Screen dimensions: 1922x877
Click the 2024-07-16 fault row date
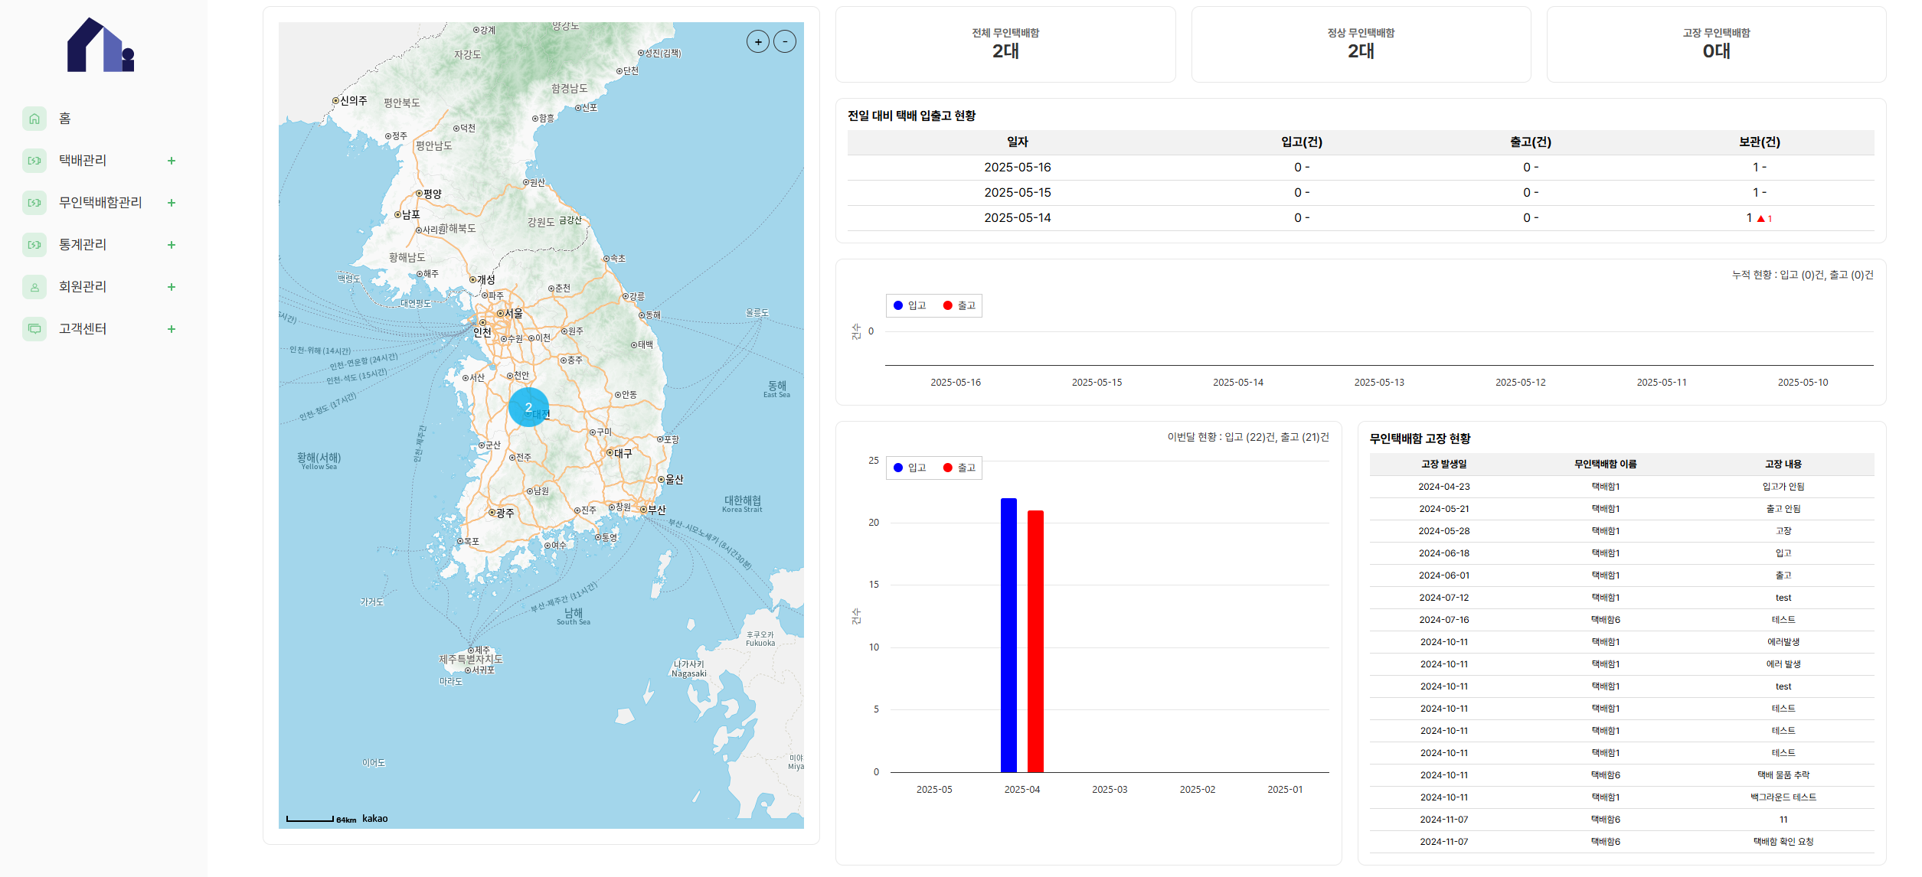(1444, 620)
